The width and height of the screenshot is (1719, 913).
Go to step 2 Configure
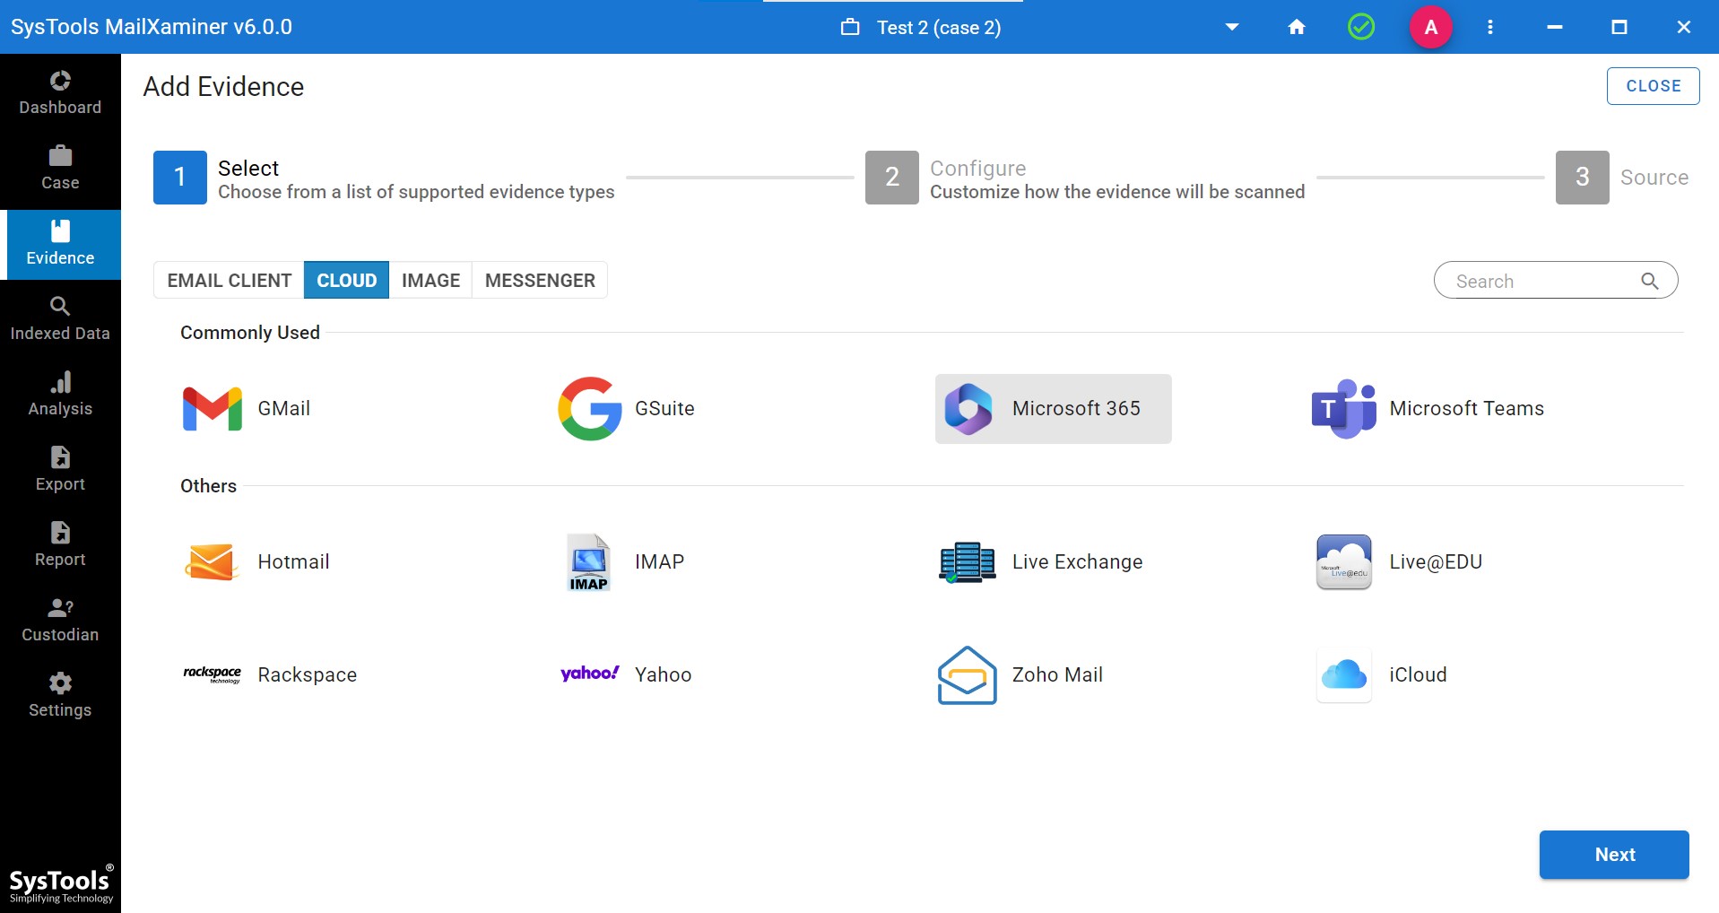pos(892,178)
